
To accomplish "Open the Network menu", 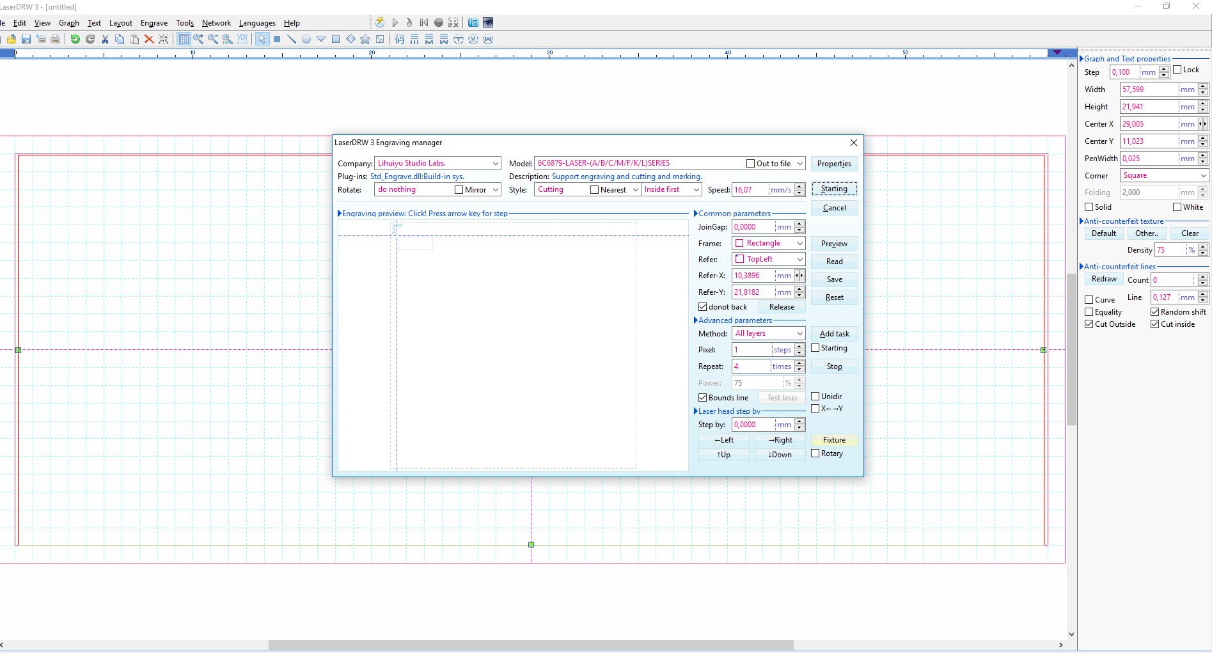I will (216, 23).
